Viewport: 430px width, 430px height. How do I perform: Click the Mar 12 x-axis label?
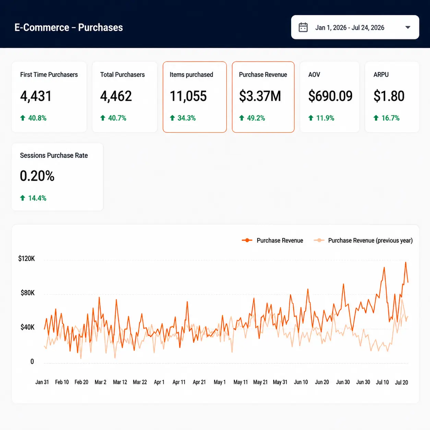[x=120, y=382]
